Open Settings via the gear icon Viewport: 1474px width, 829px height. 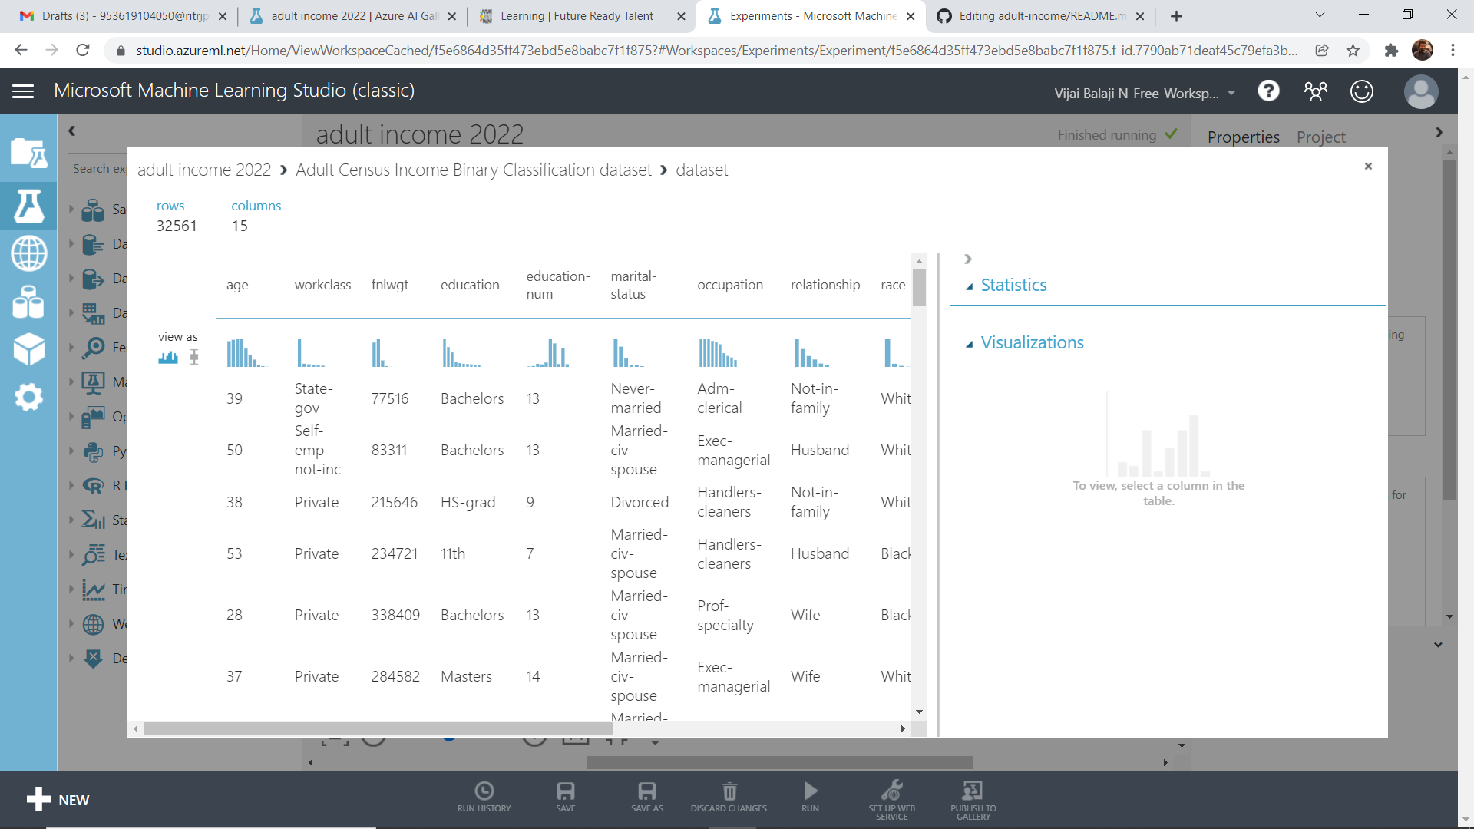[x=29, y=397]
